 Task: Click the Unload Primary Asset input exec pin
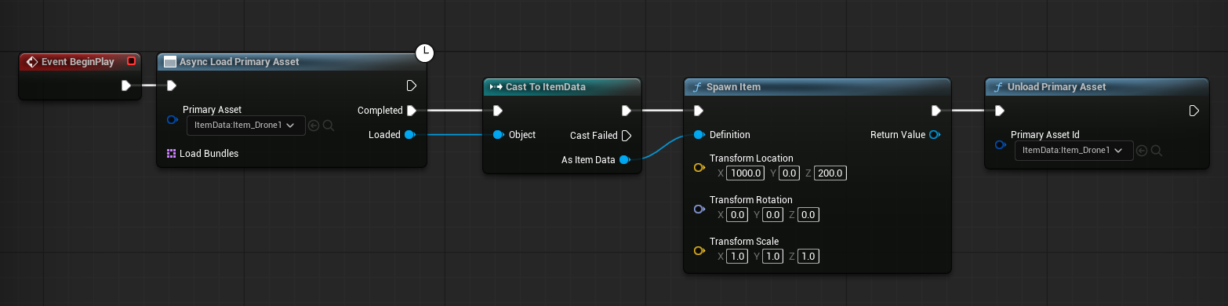click(x=999, y=111)
